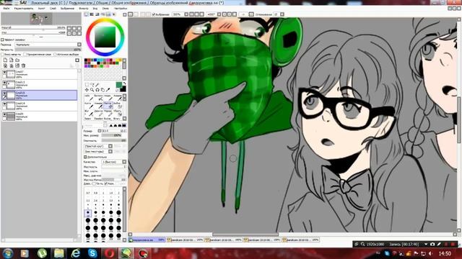Create a new linework layer
462x259 pixels.
click(x=12, y=60)
